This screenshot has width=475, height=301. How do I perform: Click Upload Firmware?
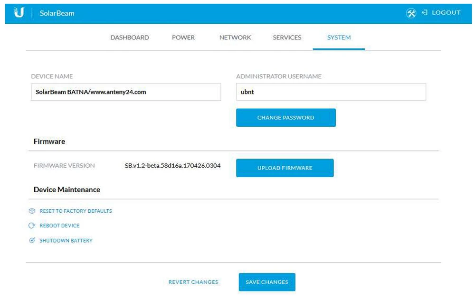[x=285, y=168]
